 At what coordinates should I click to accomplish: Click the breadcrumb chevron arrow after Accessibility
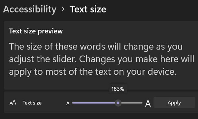click(63, 9)
